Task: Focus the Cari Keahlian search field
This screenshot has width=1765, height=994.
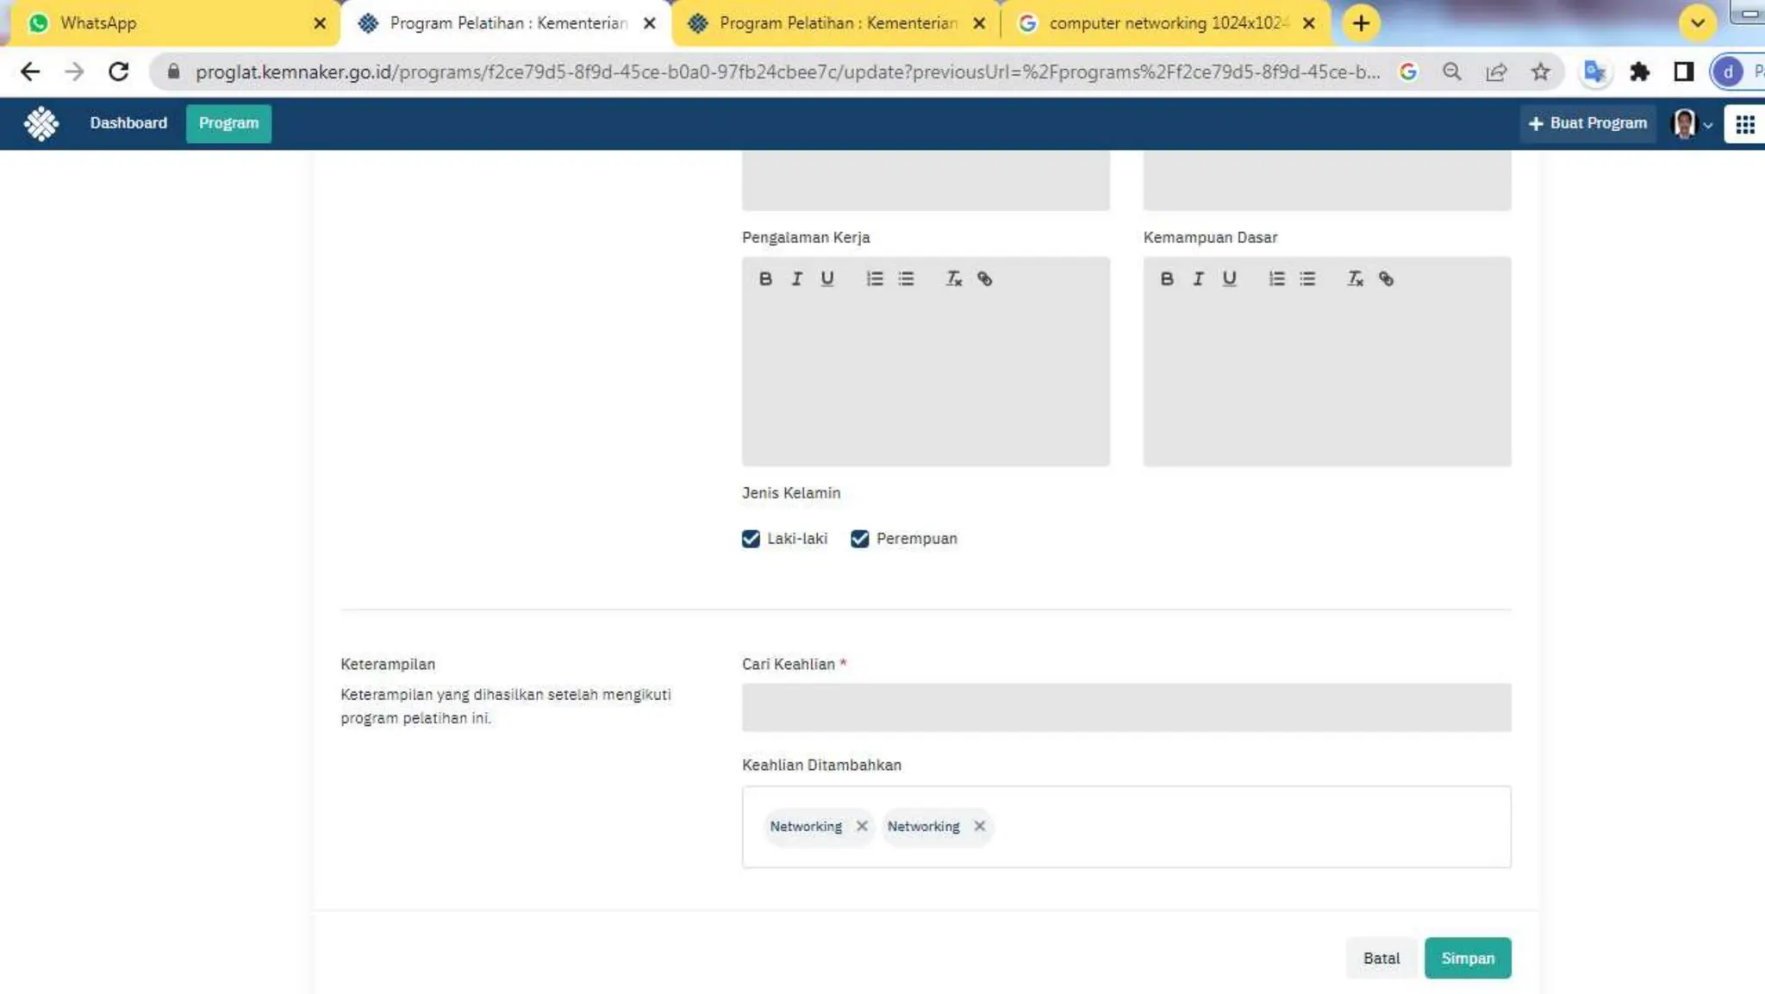Action: [x=1126, y=707]
